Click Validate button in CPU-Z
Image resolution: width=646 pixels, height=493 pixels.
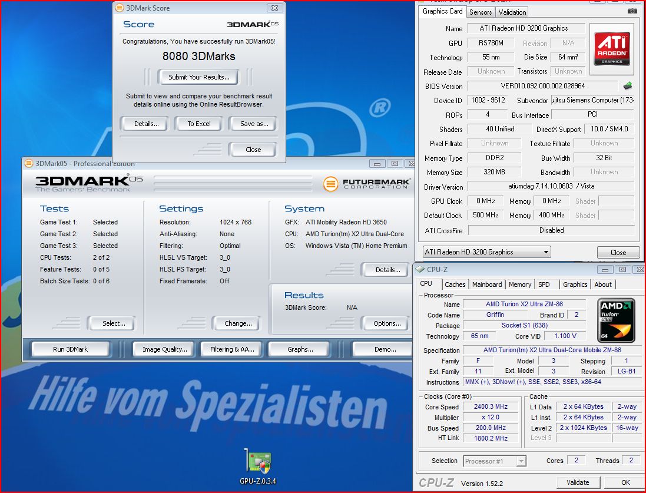tap(578, 482)
